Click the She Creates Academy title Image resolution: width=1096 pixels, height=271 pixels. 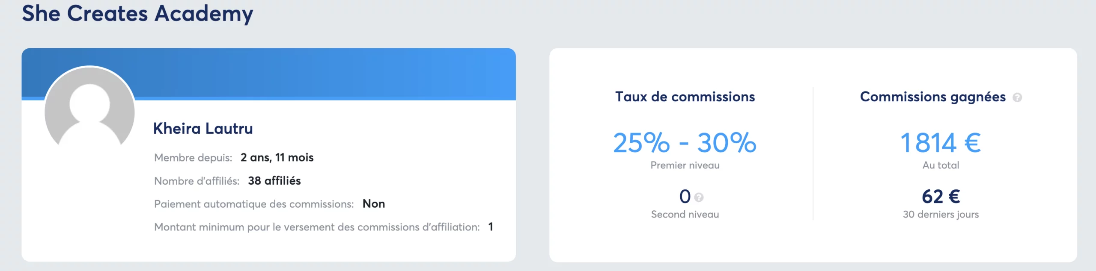pyautogui.click(x=137, y=14)
